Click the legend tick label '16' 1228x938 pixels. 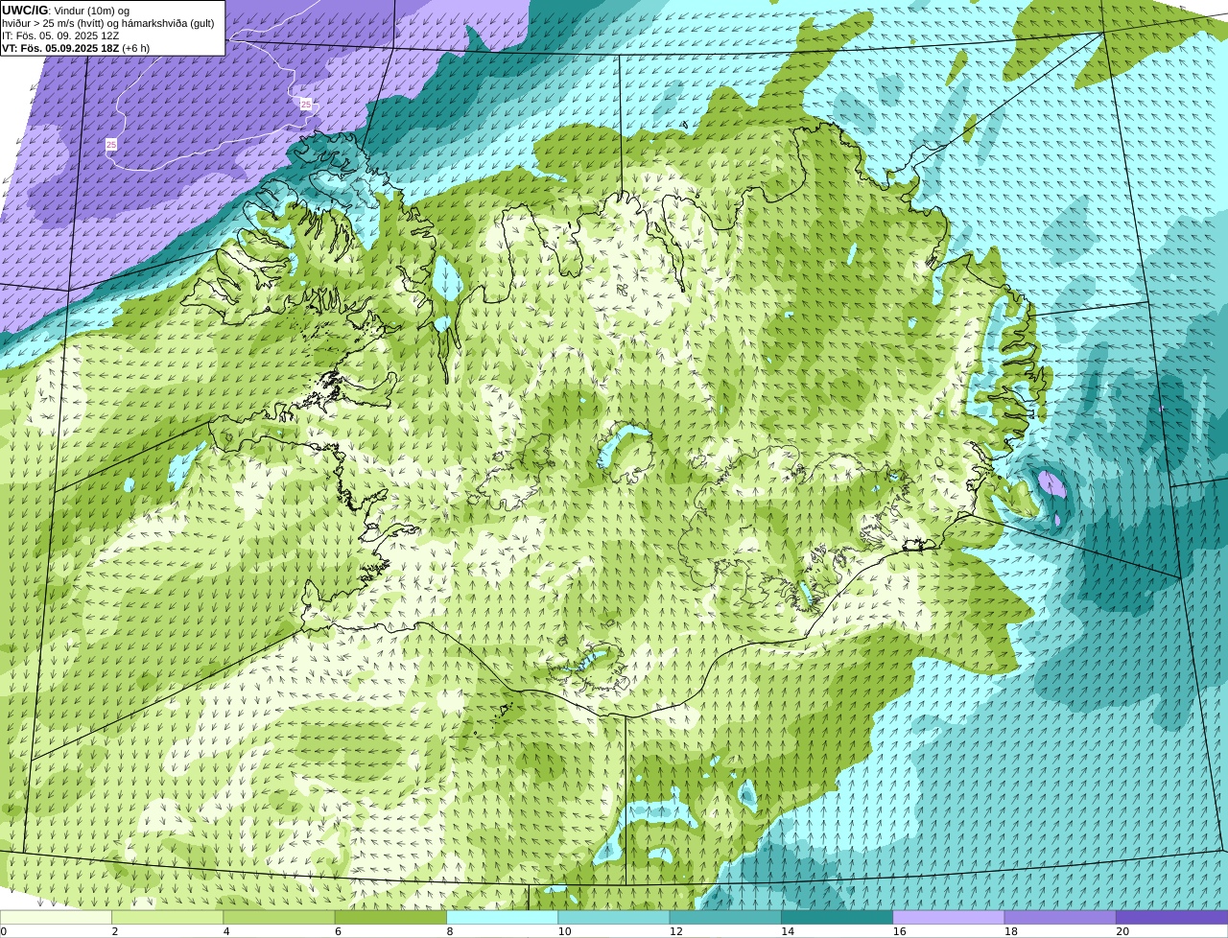point(900,931)
